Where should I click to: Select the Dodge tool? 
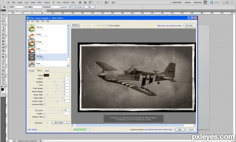pos(3,58)
